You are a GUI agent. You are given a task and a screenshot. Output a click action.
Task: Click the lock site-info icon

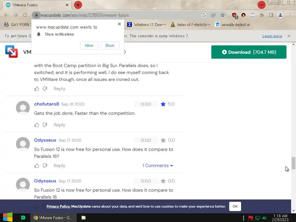(36, 15)
